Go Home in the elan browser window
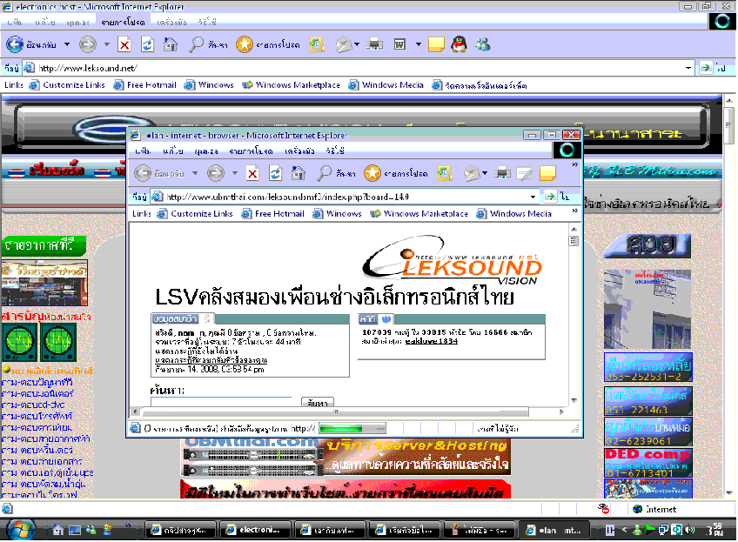Viewport: 738px width, 542px height. click(299, 174)
